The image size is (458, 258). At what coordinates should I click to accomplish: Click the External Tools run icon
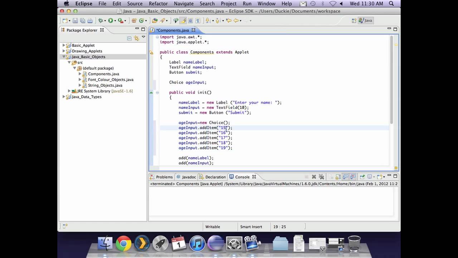coord(121,20)
